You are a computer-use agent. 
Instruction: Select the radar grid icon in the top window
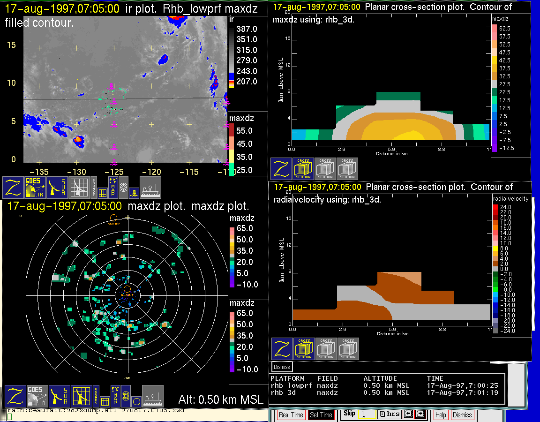tap(79, 188)
